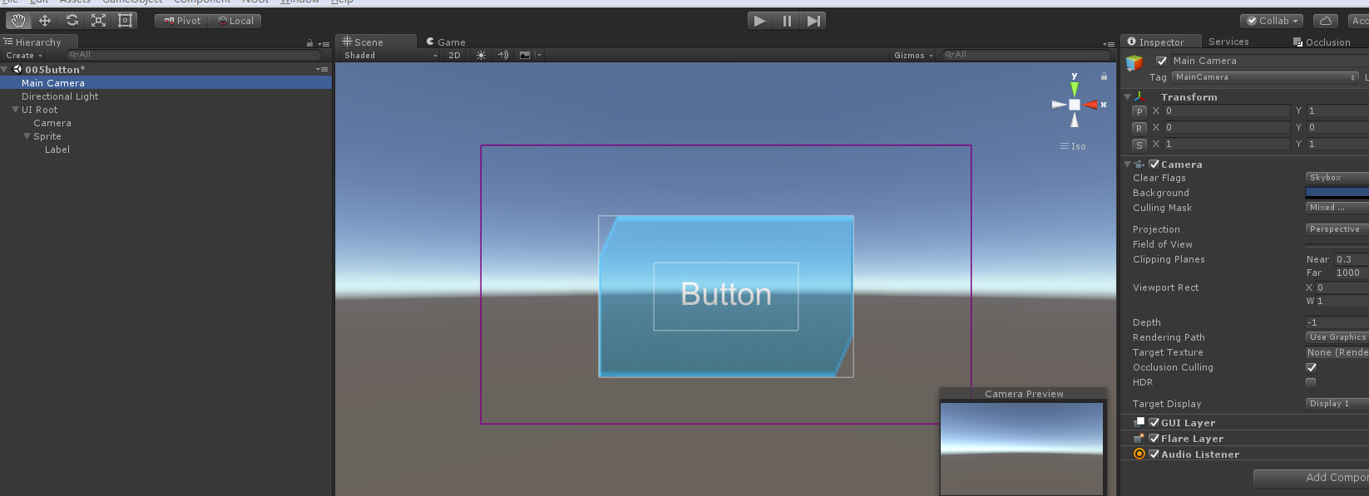This screenshot has height=496, width=1369.
Task: Toggle scene effects image icon
Action: click(525, 55)
